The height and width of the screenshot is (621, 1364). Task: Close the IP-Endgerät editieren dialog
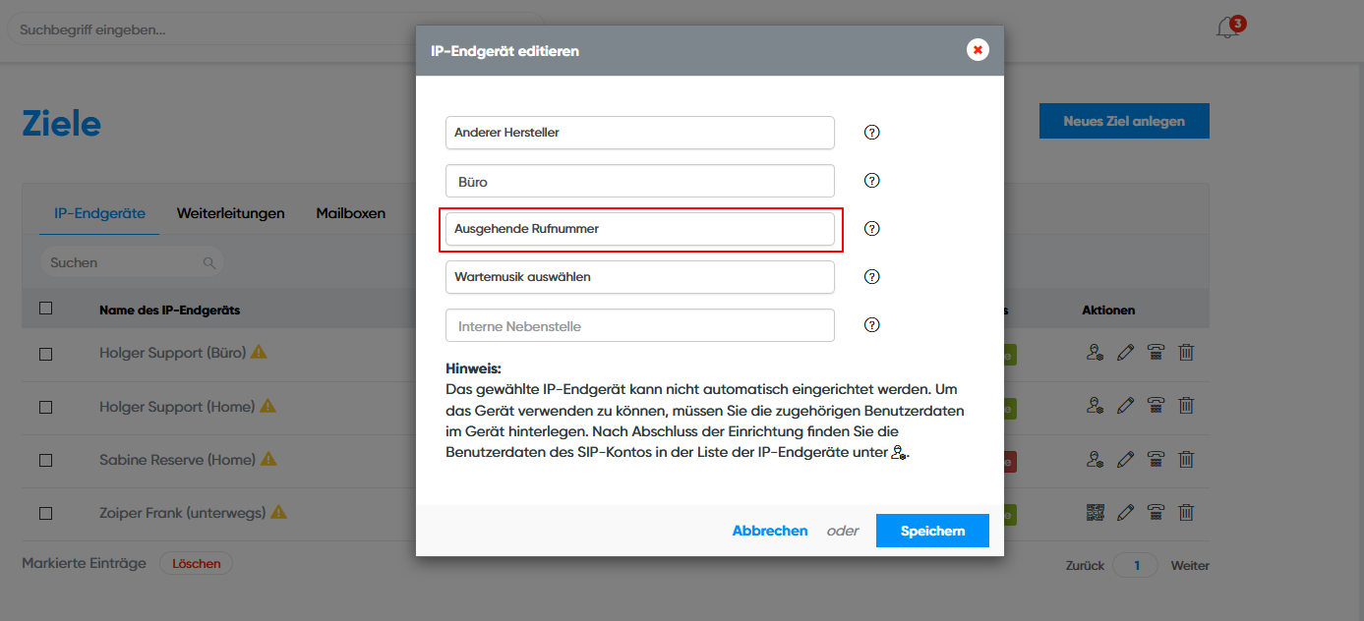coord(978,50)
